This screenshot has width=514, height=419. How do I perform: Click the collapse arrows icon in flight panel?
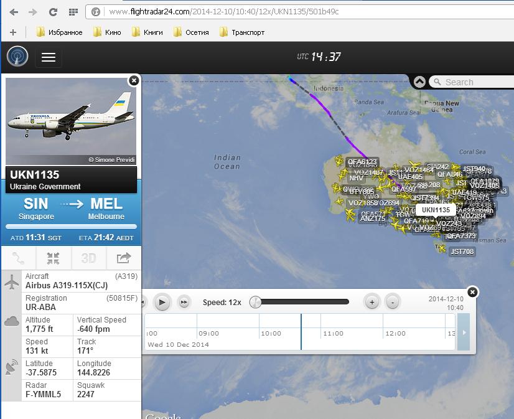[53, 258]
